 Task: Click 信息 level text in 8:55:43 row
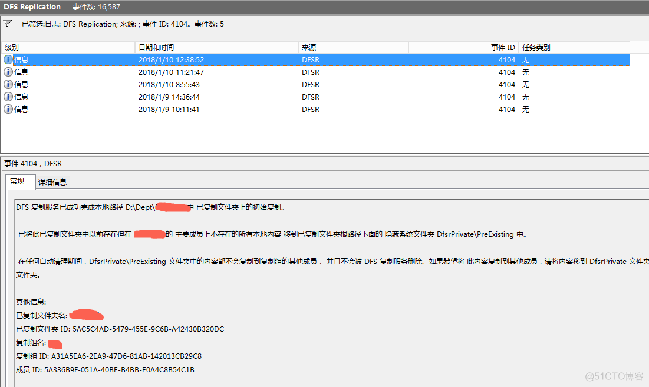coord(21,84)
